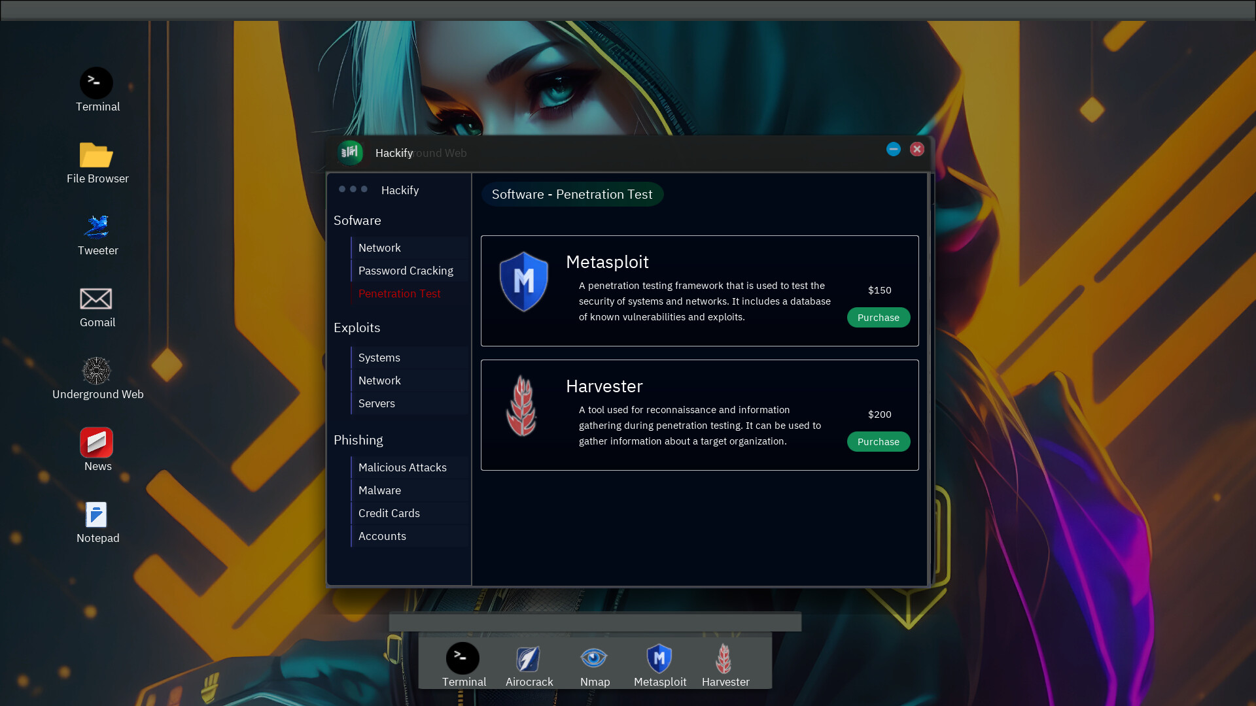
Task: Open Underground Web from the desktop
Action: 97,371
